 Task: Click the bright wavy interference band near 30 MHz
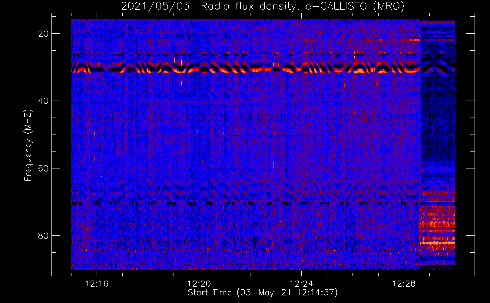[x=245, y=67]
